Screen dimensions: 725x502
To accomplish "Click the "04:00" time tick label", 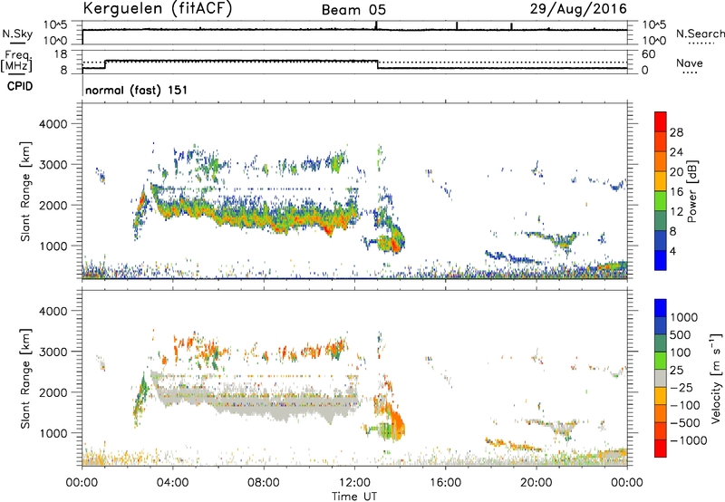I will (172, 483).
